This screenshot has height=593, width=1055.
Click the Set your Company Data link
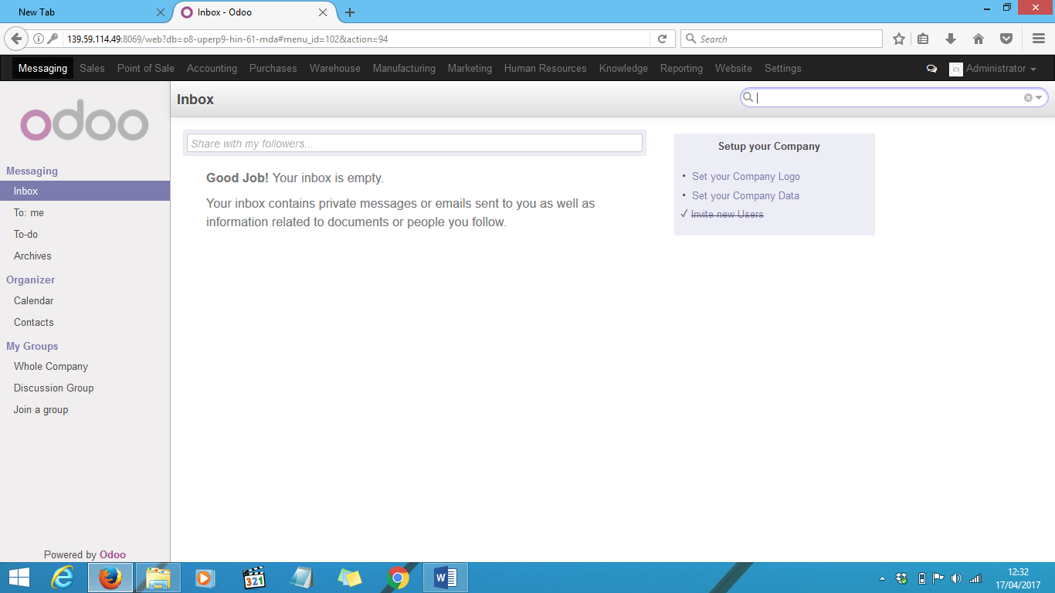pos(745,196)
